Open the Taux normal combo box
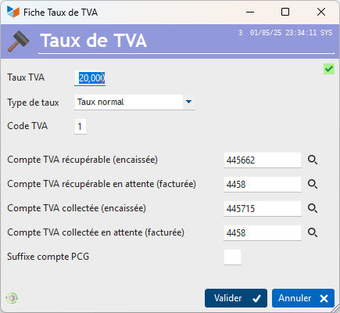Screen dimensions: 340x313 pyautogui.click(x=134, y=102)
